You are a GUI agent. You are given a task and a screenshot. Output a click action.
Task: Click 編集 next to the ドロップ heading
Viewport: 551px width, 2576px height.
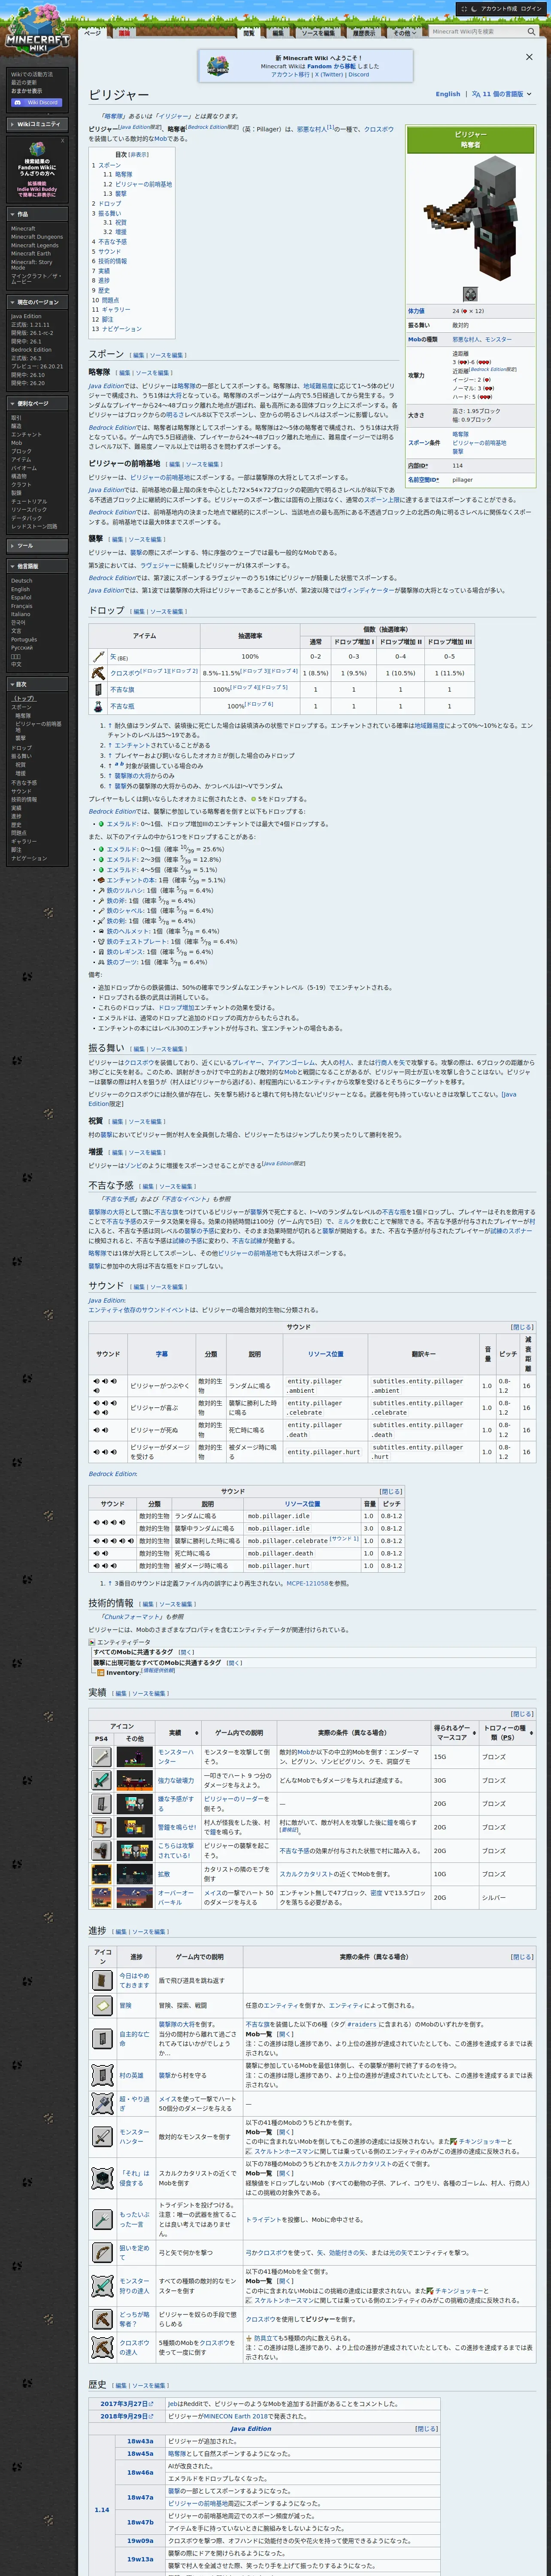click(140, 611)
